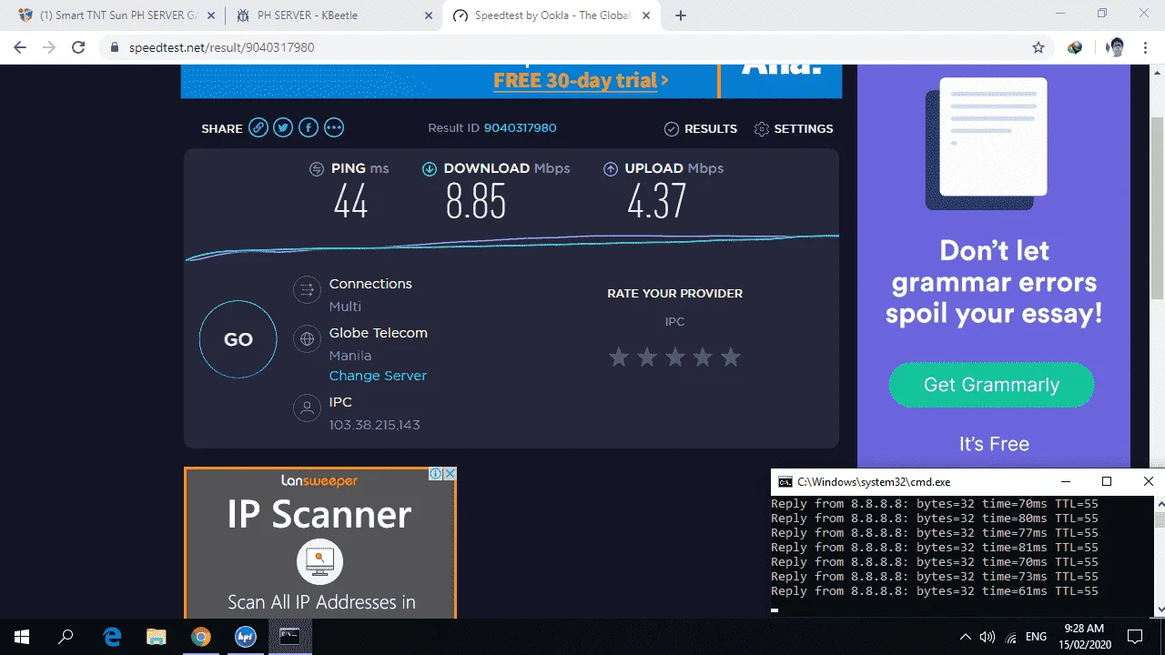The width and height of the screenshot is (1165, 655).
Task: Click Get Grammarly button
Action: click(x=991, y=385)
